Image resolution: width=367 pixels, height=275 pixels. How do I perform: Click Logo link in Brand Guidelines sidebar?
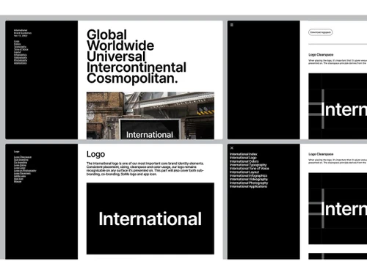coord(16,41)
